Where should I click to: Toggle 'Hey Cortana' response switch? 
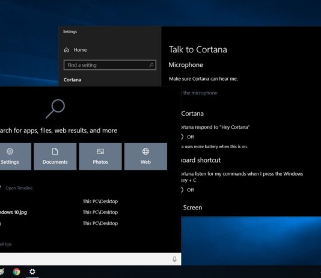click(182, 137)
